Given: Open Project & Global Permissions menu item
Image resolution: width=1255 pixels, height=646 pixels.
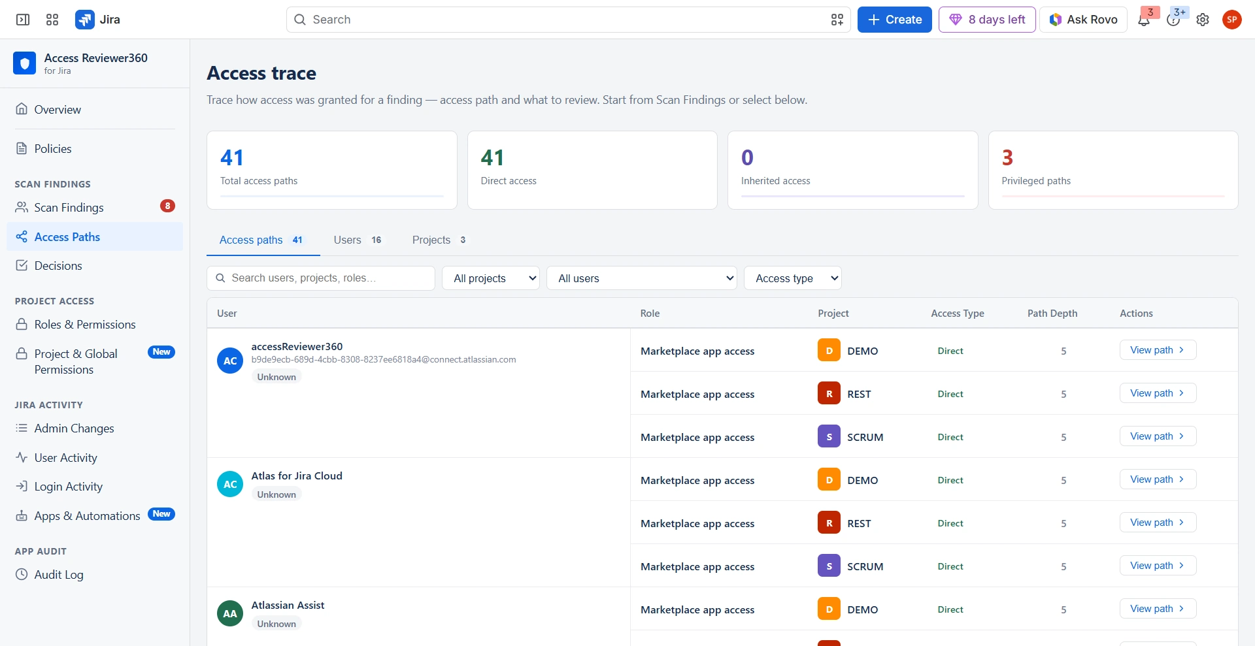Looking at the screenshot, I should click(95, 361).
